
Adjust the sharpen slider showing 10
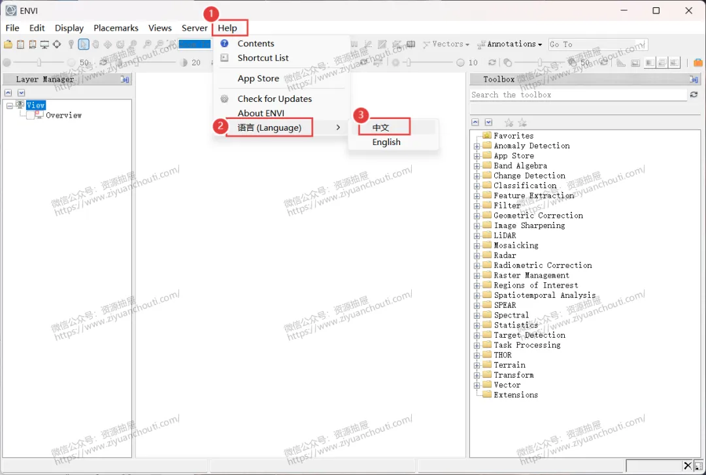tap(409, 63)
